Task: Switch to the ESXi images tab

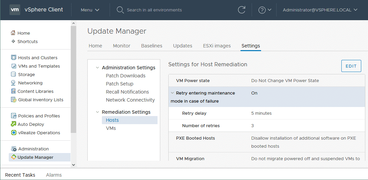Action: [217, 46]
